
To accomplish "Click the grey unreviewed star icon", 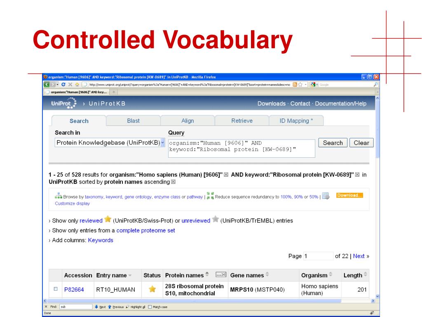I will 215,219.
